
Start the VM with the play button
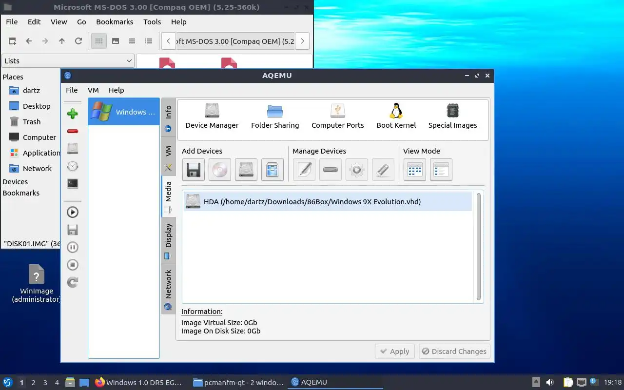[73, 212]
